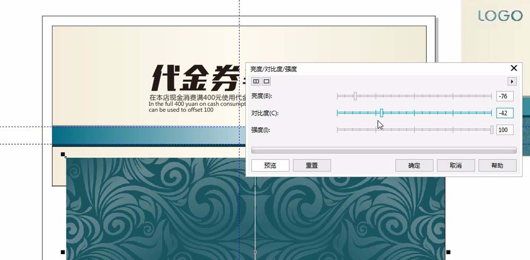Click the 重置 button
Screen dimensions: 530x260
tap(312, 165)
